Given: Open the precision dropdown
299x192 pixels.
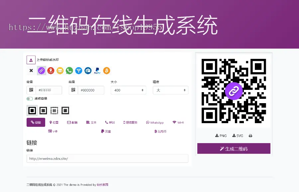Looking at the screenshot, I should tap(171, 90).
